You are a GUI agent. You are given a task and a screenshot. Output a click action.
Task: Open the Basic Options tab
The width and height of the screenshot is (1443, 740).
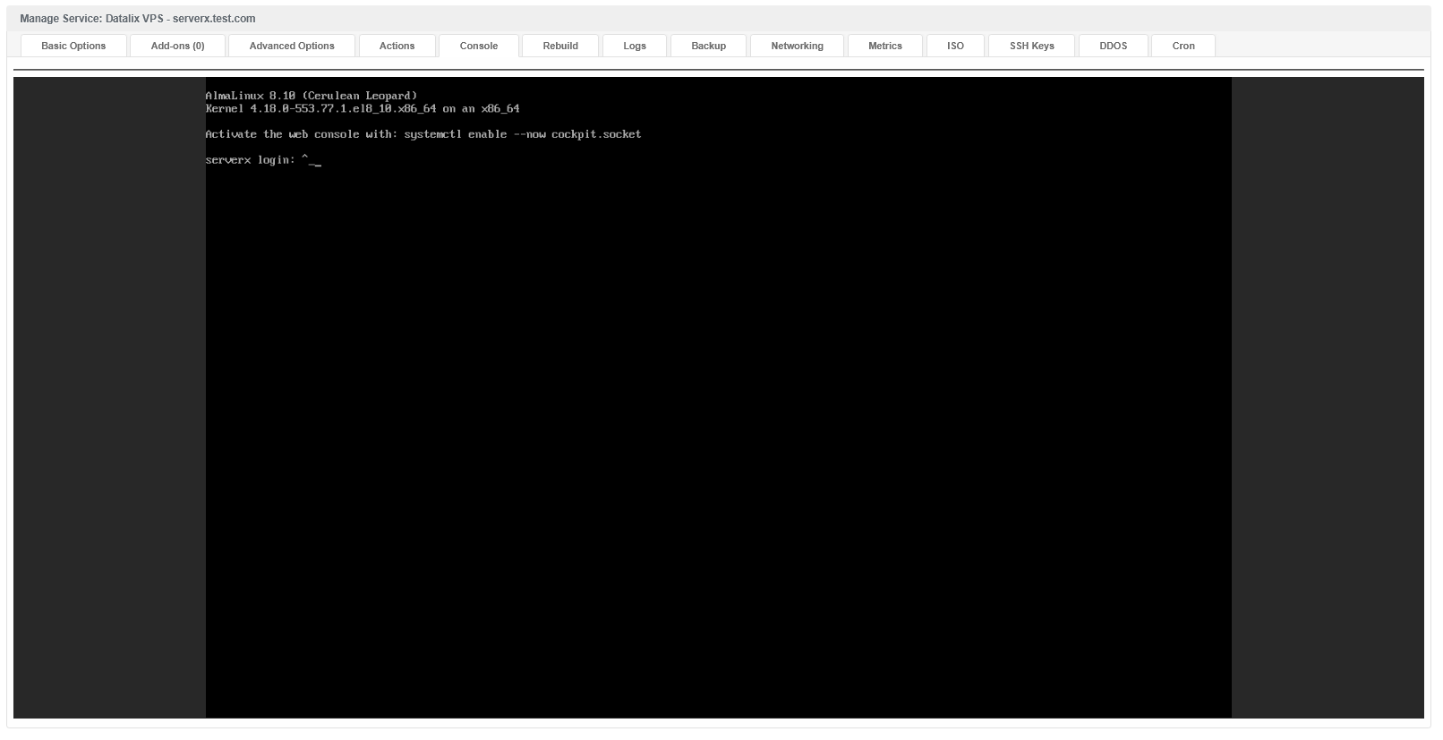tap(73, 46)
